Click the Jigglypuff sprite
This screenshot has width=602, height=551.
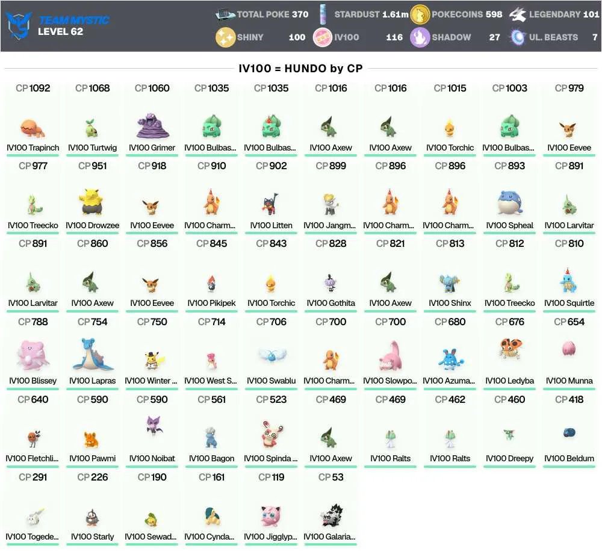[271, 515]
